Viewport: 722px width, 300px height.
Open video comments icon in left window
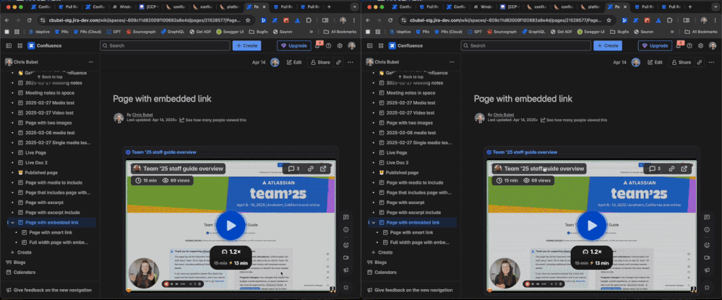pyautogui.click(x=293, y=169)
